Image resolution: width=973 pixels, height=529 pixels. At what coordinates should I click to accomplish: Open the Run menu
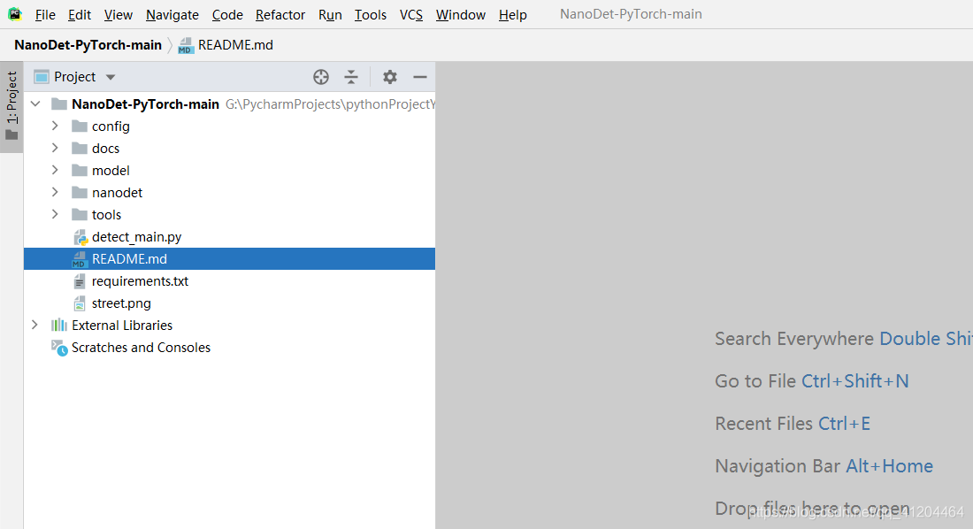click(330, 15)
